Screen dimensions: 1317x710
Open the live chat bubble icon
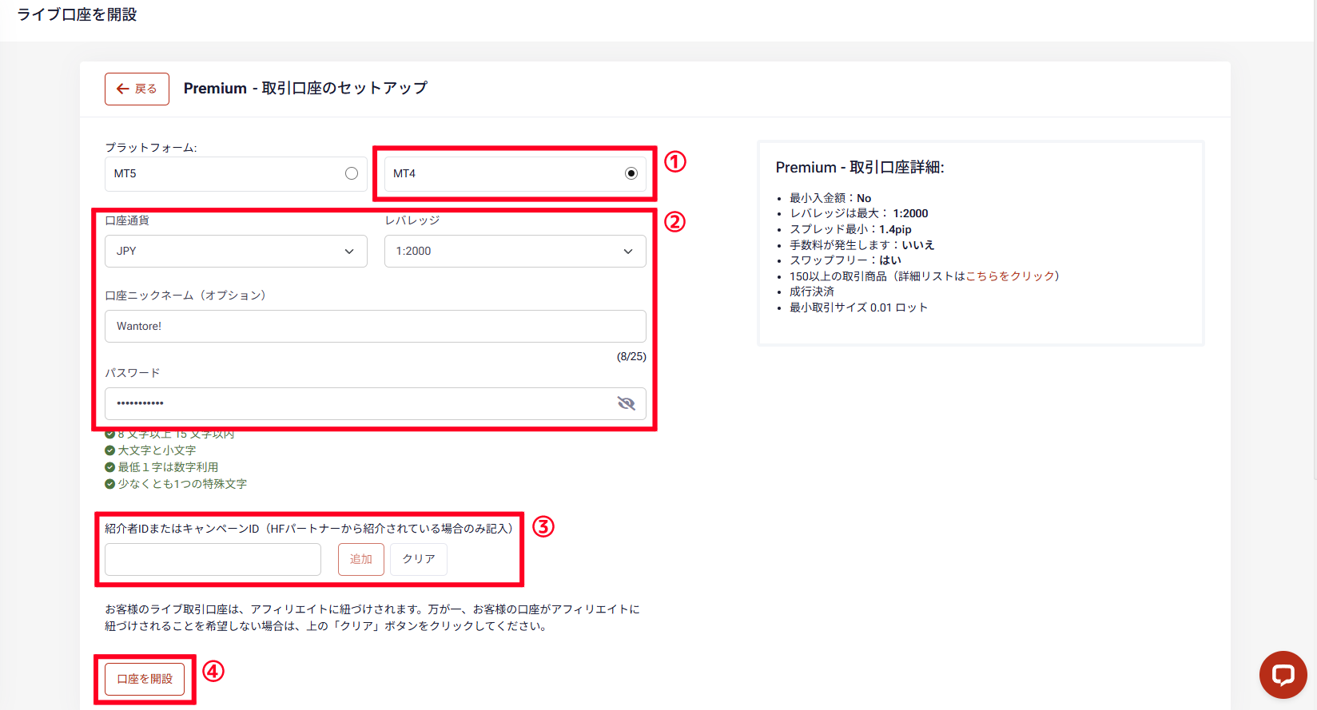pos(1283,675)
